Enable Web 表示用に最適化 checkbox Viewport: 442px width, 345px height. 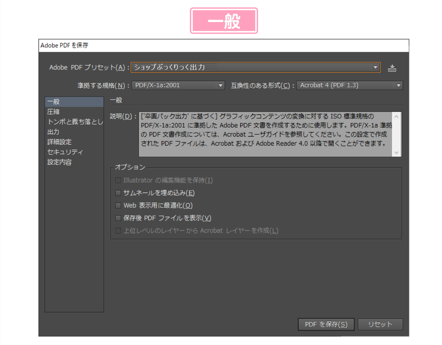tap(118, 205)
